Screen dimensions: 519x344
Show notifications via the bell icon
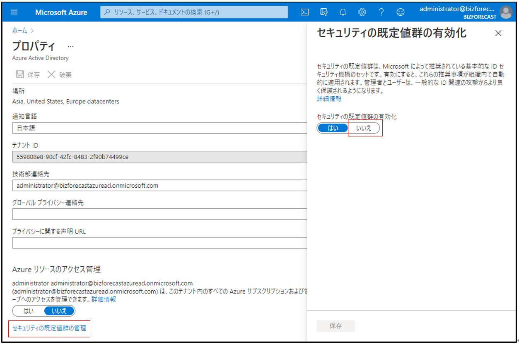point(343,12)
